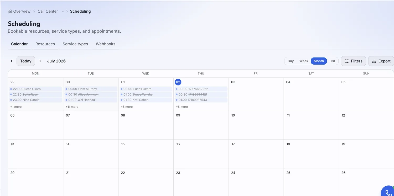Expand '+1 more' on Monday 29
The image size is (394, 196).
(16, 107)
